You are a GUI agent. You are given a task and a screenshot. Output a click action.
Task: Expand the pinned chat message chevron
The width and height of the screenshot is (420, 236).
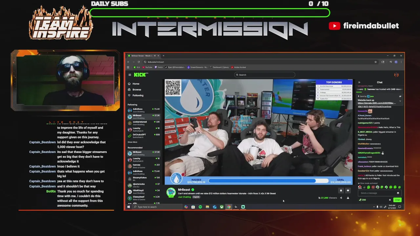[x=400, y=101]
